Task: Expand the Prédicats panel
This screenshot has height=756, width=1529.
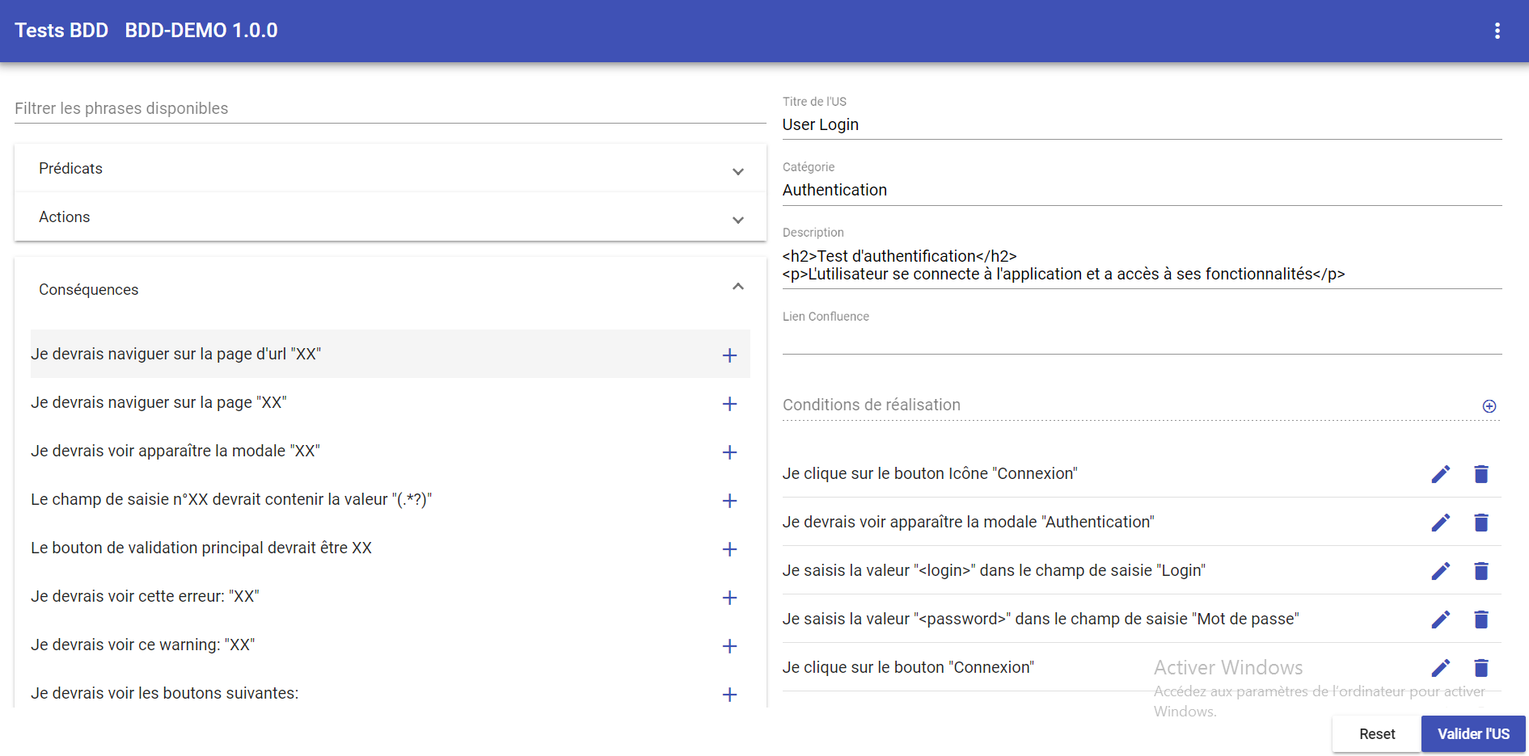Action: point(391,169)
